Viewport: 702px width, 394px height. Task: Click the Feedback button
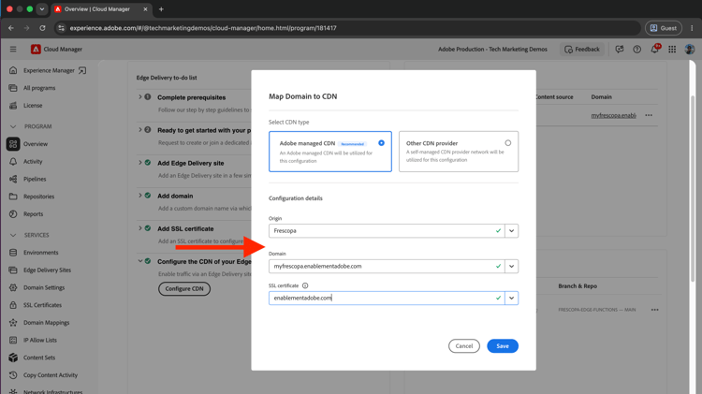(x=582, y=50)
